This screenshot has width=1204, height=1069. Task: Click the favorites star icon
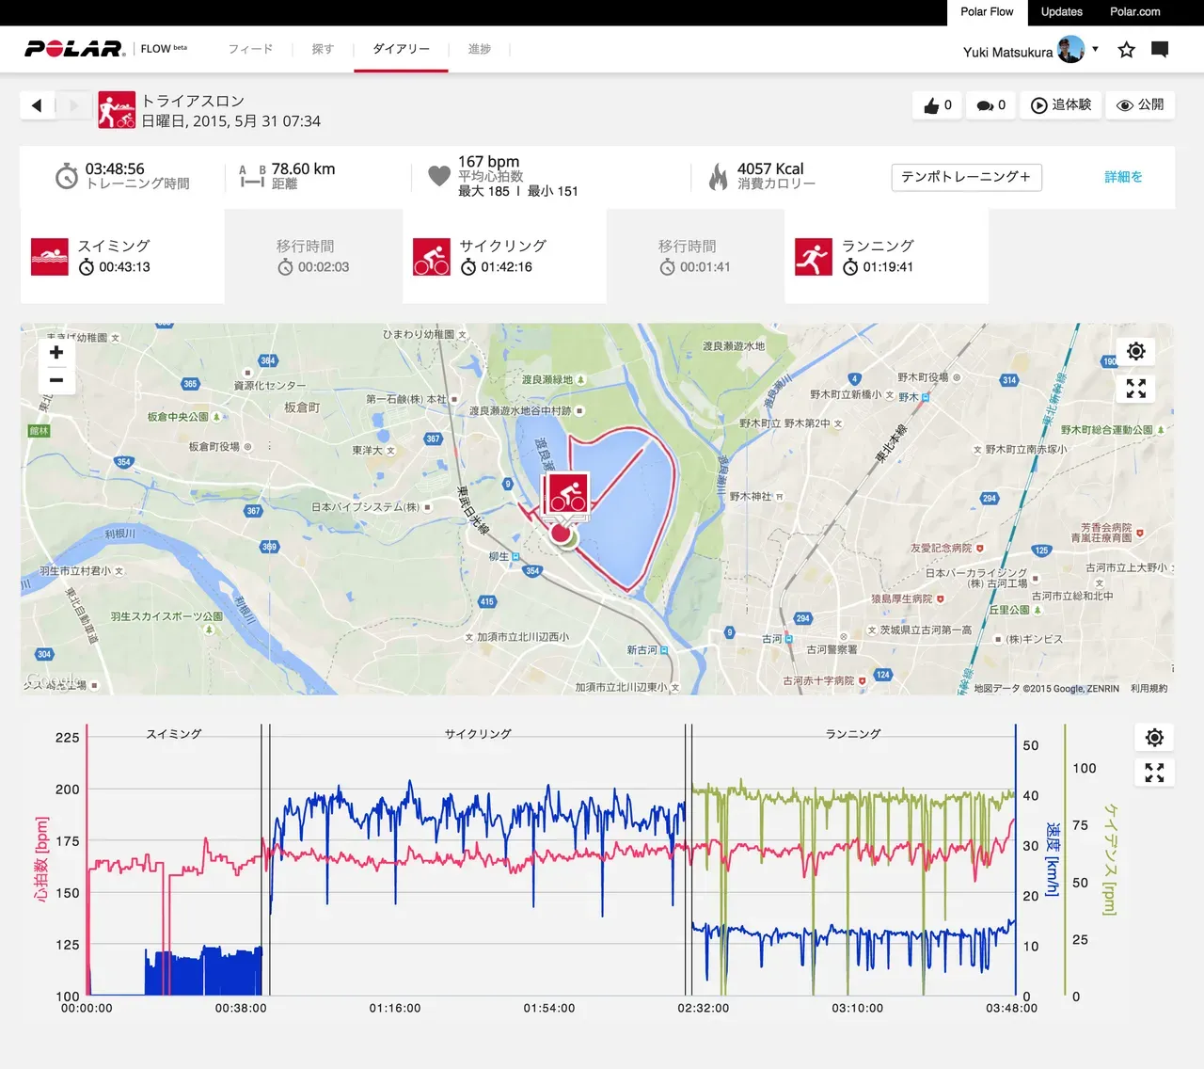tap(1126, 50)
